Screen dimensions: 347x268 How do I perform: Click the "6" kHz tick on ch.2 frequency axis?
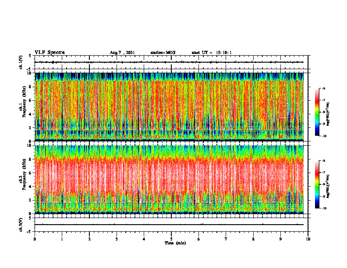pos(30,173)
